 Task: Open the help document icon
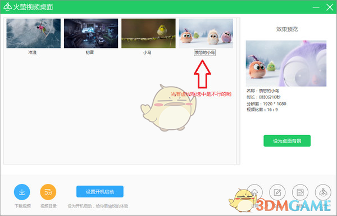[x=300, y=192]
